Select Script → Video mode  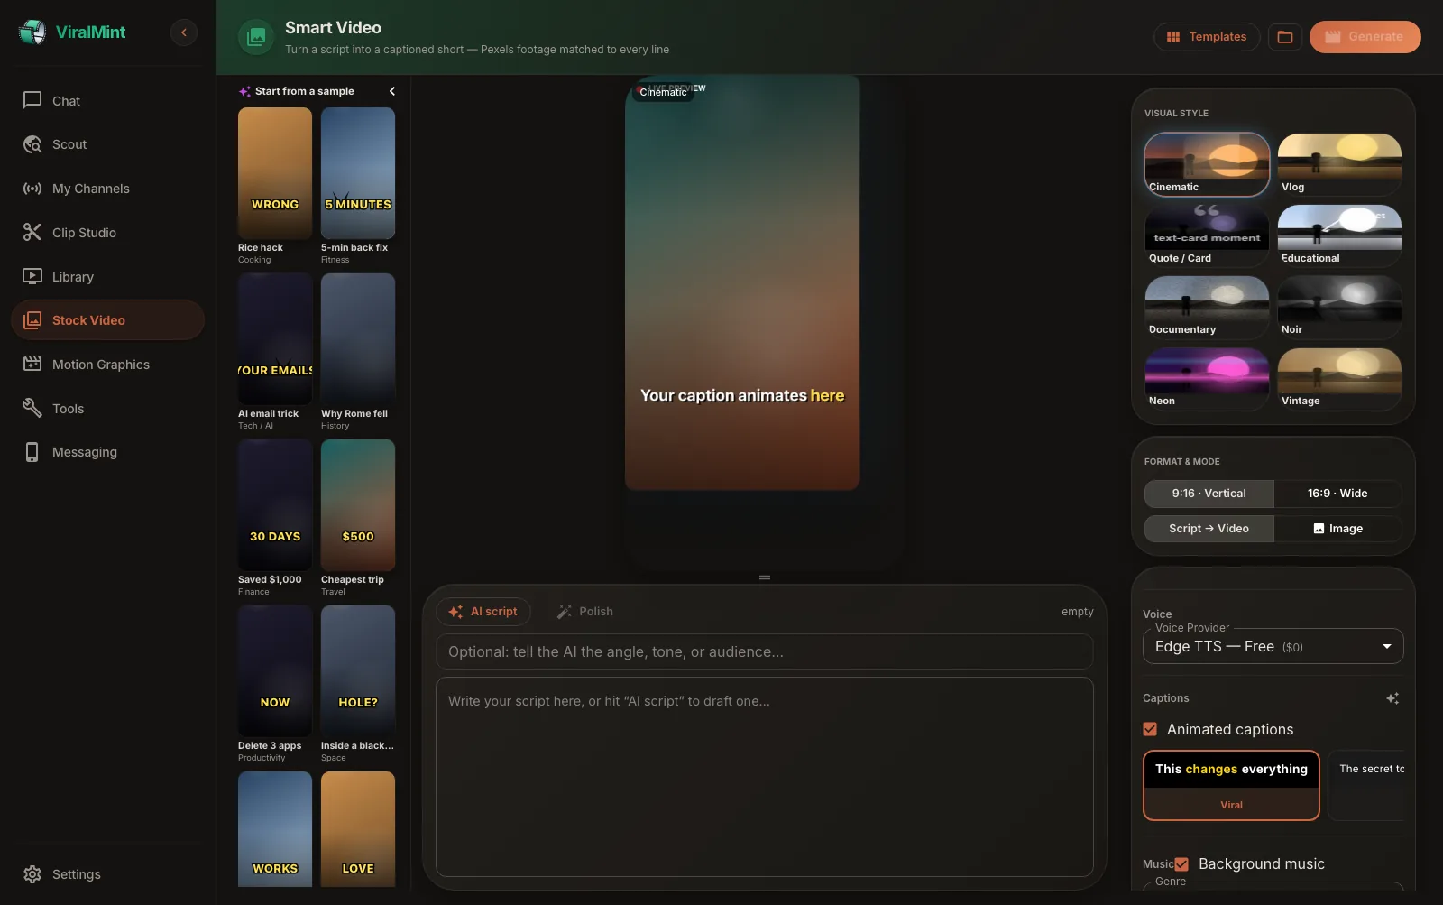[1209, 529]
